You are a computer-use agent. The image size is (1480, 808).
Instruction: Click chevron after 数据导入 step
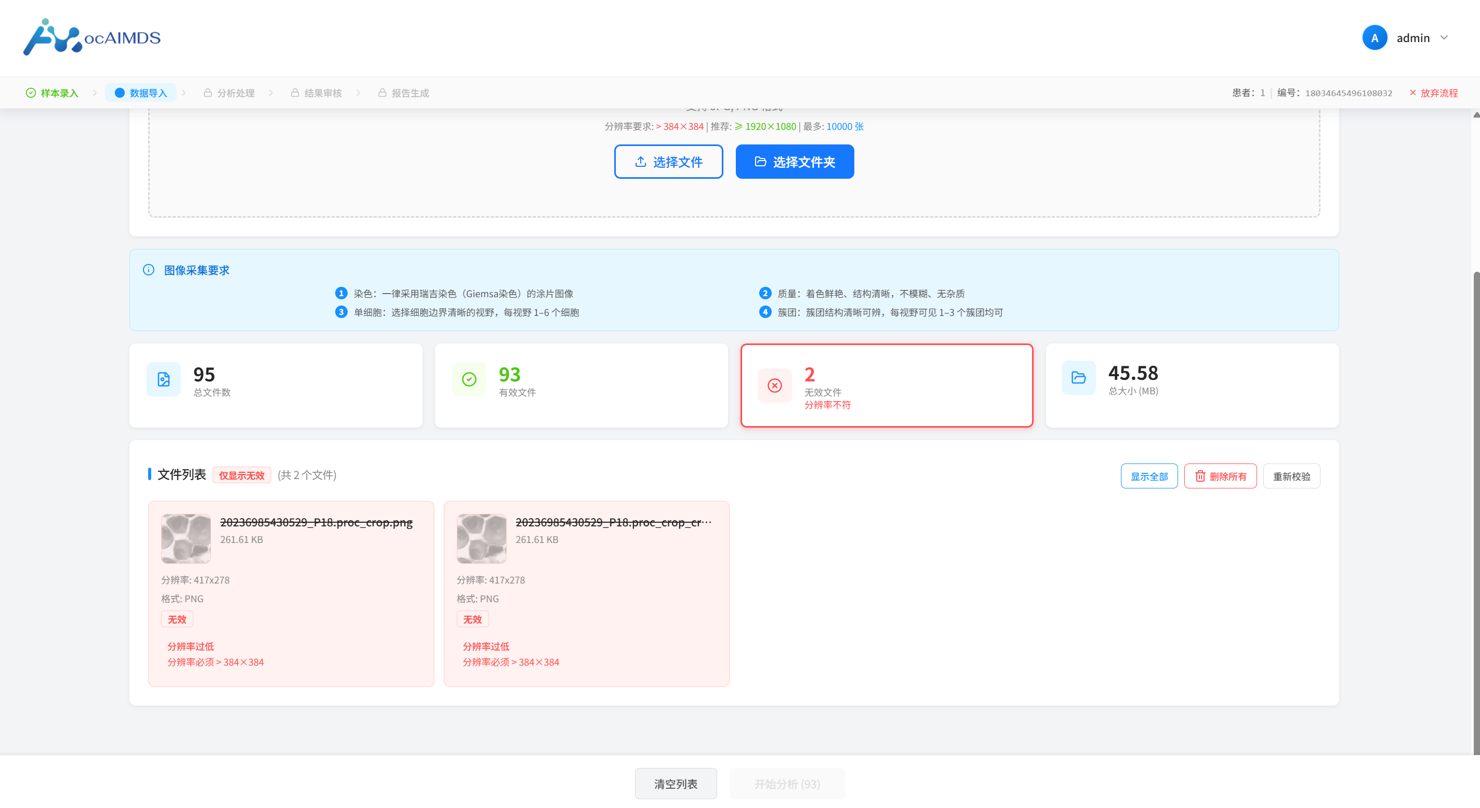pyautogui.click(x=184, y=93)
